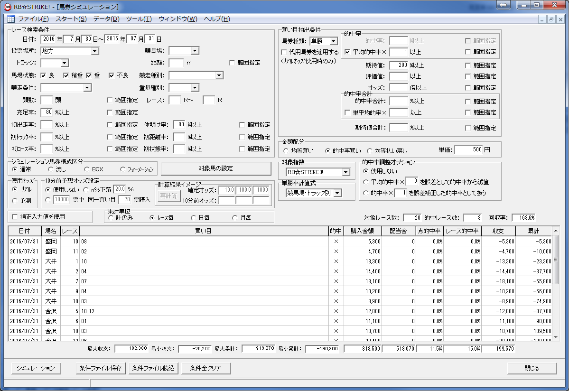Open the ファイル(F) menu
The image size is (569, 391).
click(33, 19)
